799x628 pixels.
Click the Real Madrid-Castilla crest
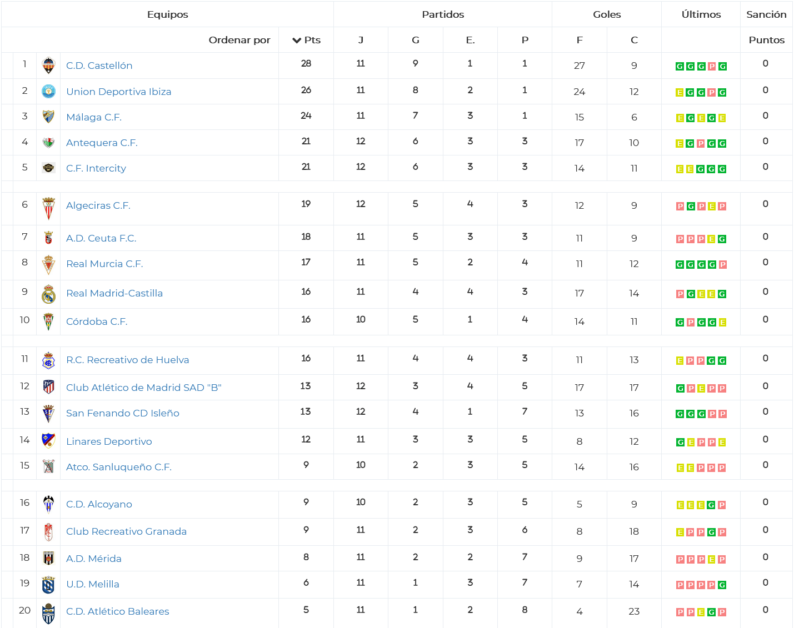click(48, 294)
